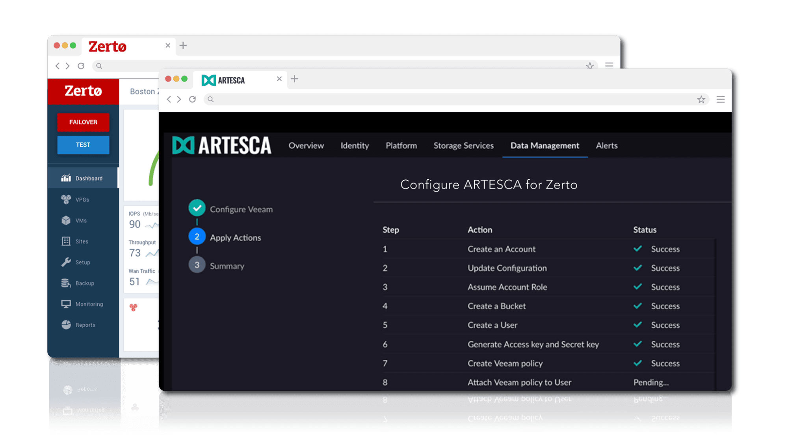Click the Setup wrench icon in Zerto sidebar

(66, 262)
